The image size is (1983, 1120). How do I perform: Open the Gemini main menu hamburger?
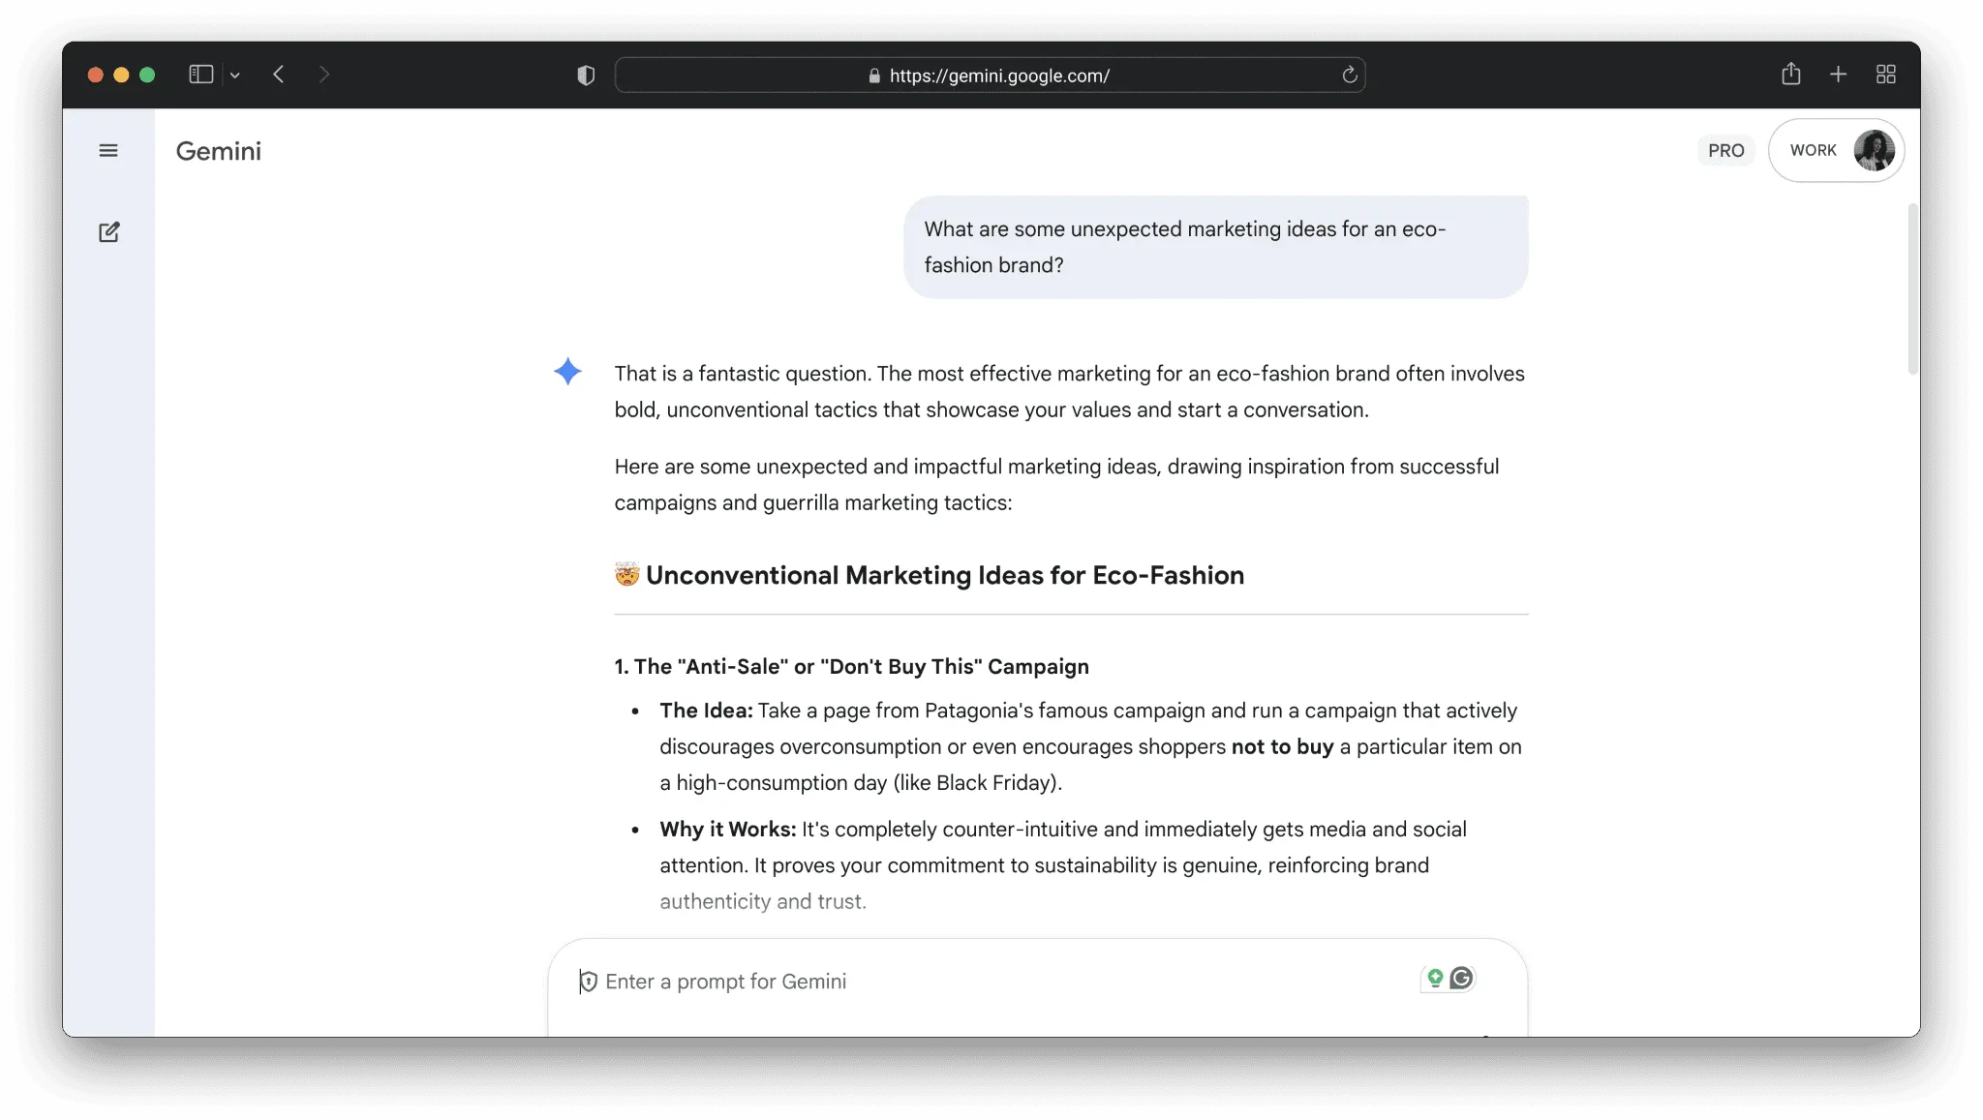tap(108, 150)
